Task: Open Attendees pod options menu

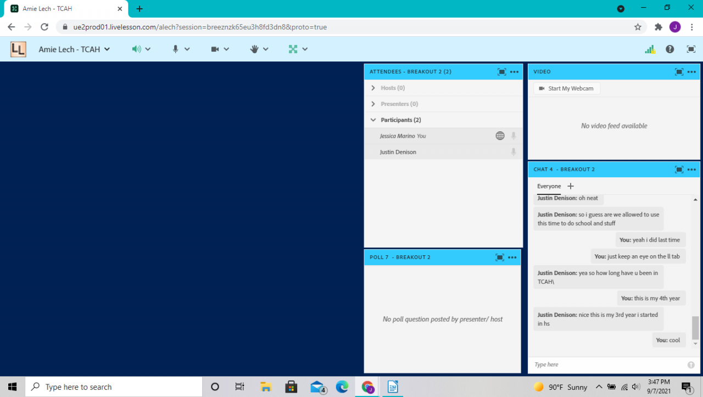Action: coord(514,71)
